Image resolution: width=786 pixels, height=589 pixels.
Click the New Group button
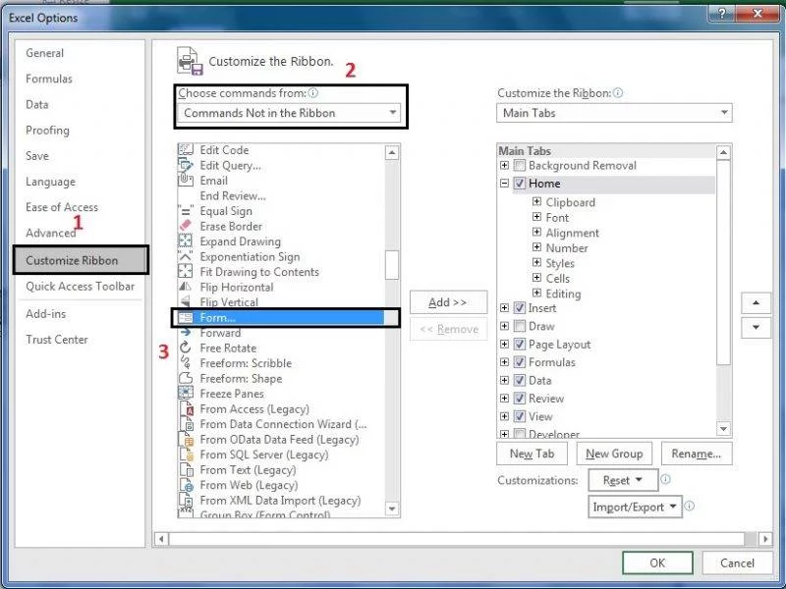614,454
